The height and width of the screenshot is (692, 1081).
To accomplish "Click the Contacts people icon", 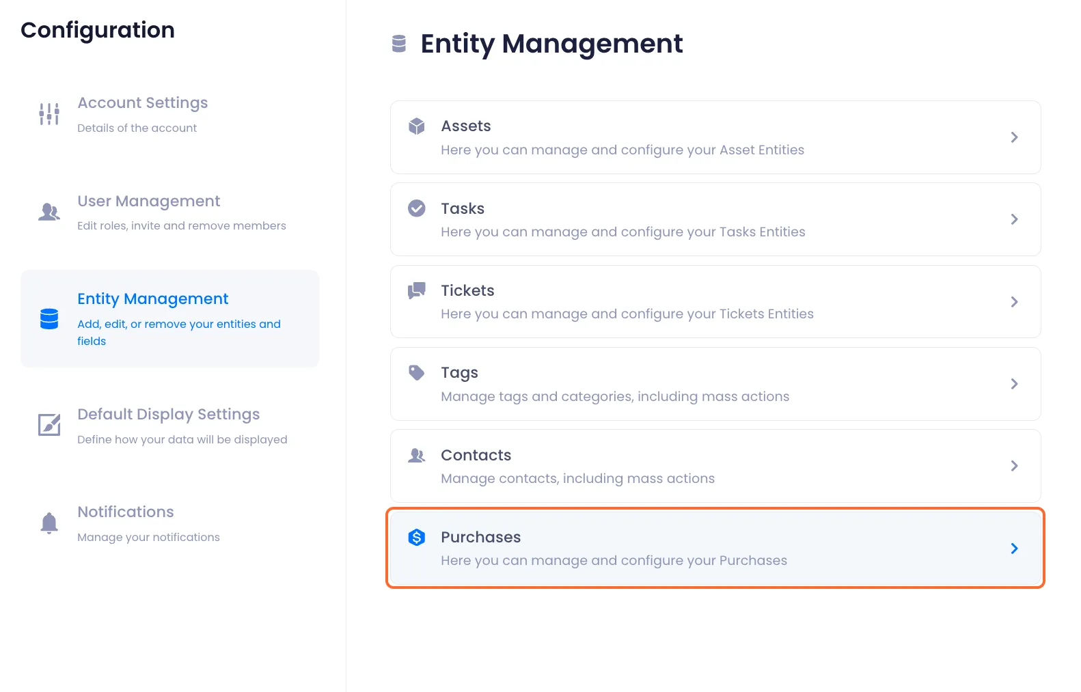I will [417, 455].
